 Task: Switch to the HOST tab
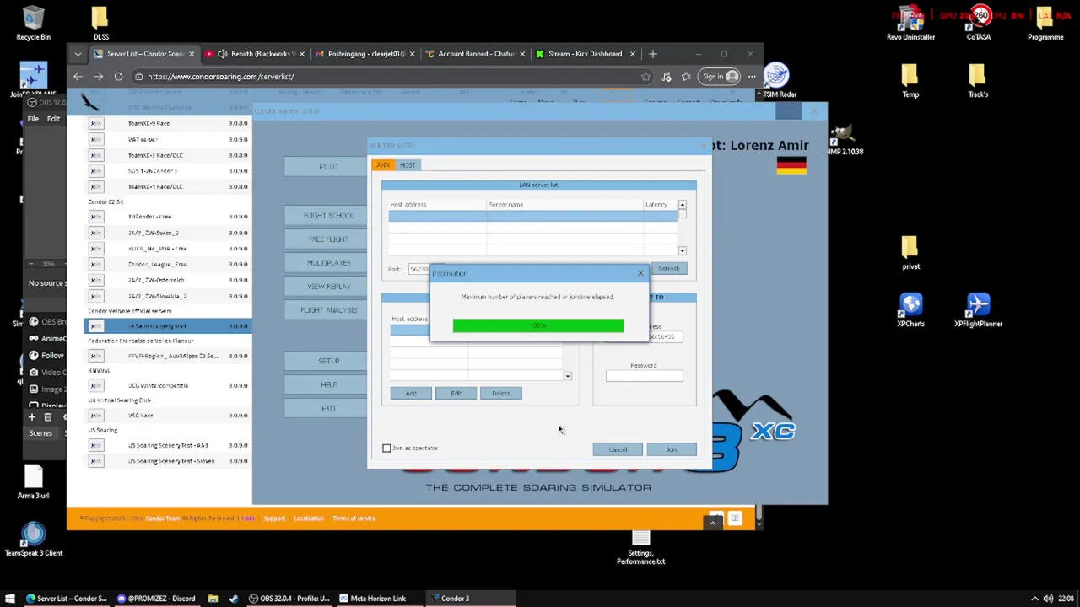point(408,165)
